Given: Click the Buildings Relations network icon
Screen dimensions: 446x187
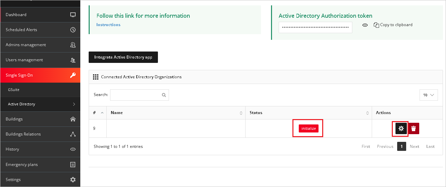Looking at the screenshot, I should (x=73, y=134).
